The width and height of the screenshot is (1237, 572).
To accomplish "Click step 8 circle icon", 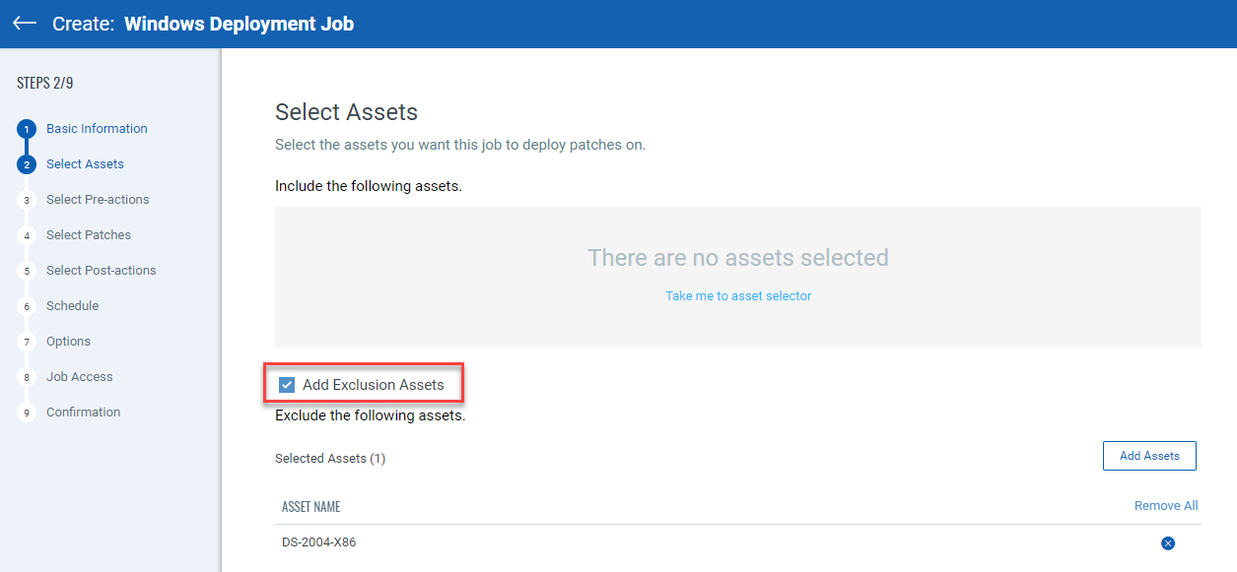I will tap(27, 377).
